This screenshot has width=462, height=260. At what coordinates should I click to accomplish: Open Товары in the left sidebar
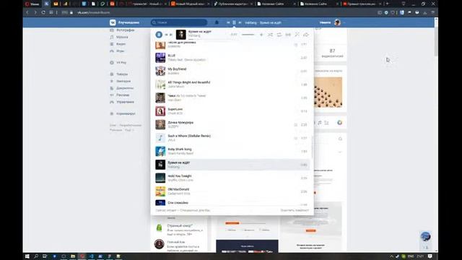click(122, 74)
